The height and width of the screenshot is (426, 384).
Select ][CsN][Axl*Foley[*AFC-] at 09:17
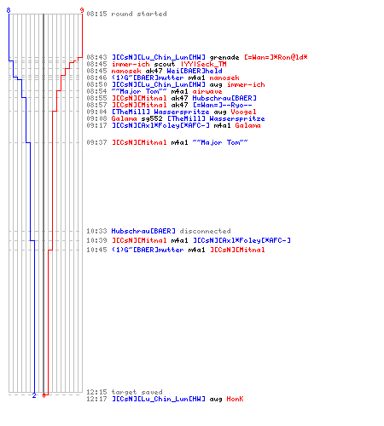click(160, 125)
